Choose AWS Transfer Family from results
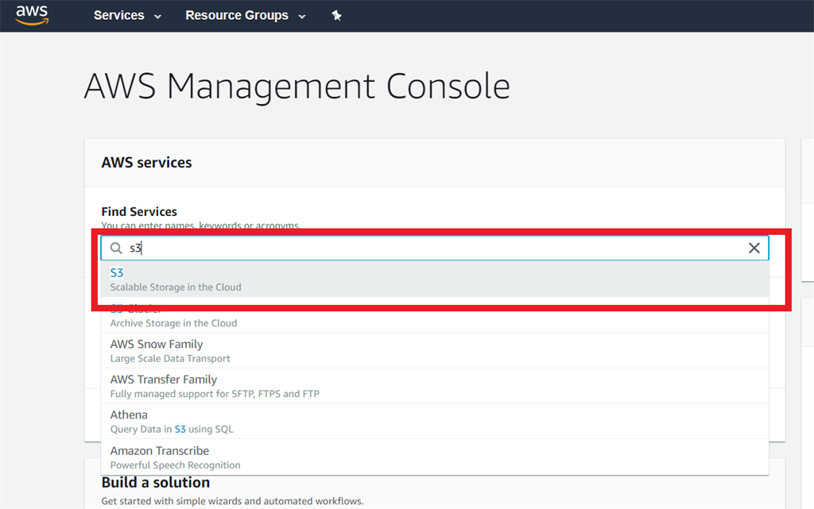 [x=435, y=386]
